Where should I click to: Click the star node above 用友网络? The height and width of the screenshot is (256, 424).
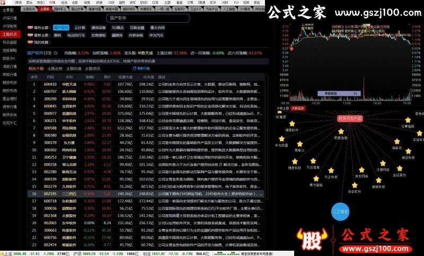click(361, 170)
